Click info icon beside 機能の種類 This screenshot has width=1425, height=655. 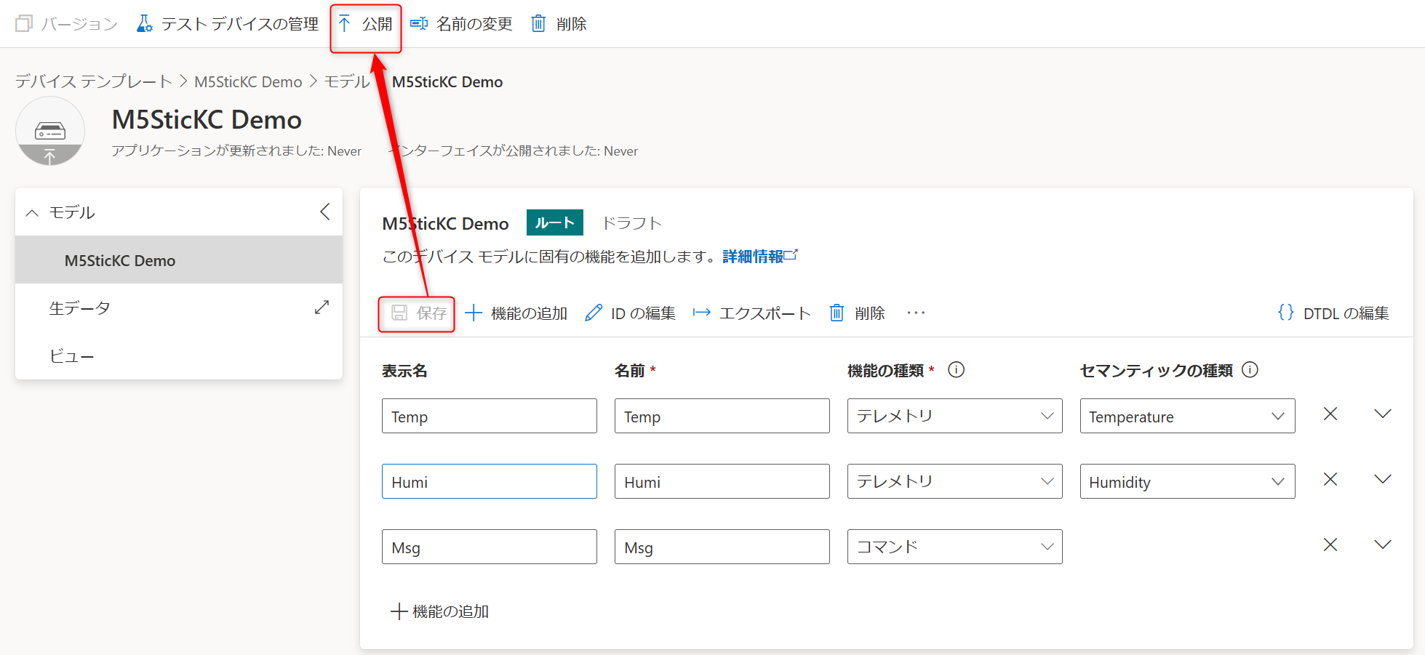pos(957,370)
